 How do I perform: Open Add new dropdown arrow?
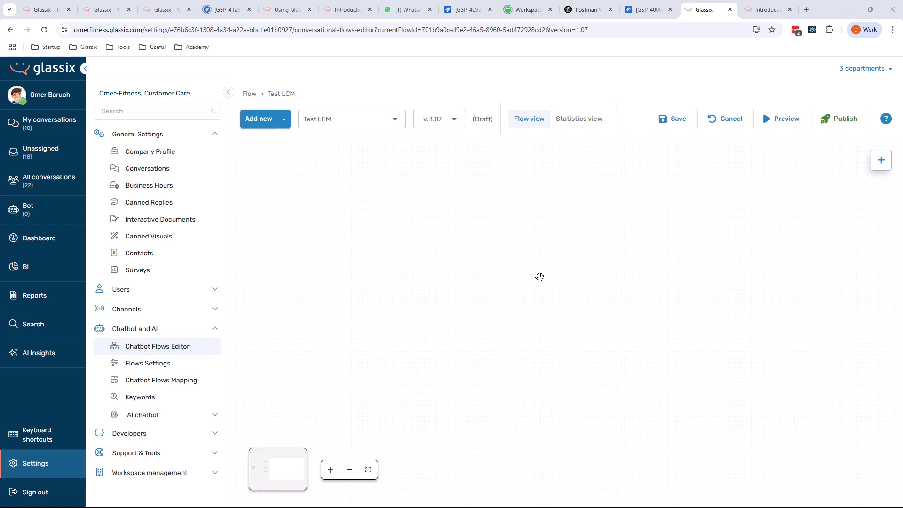tap(284, 119)
